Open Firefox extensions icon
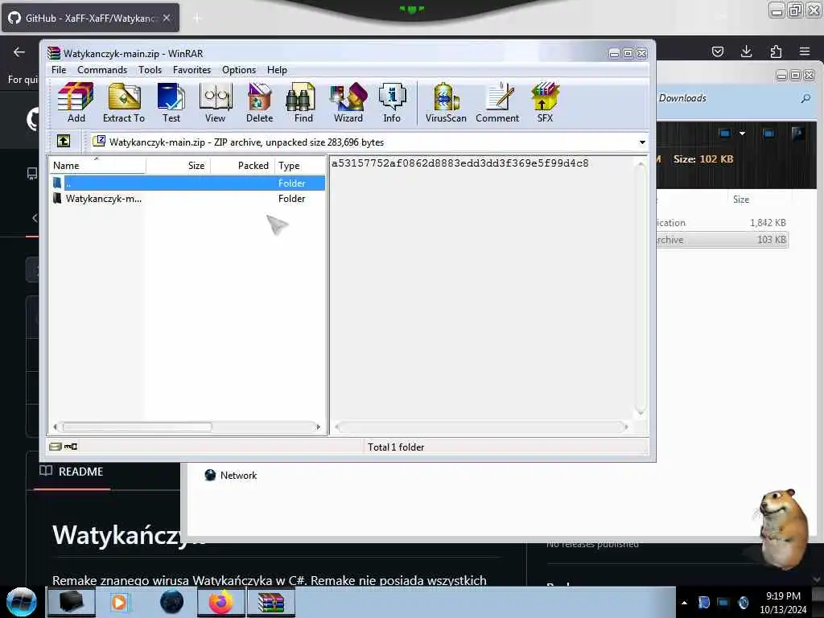Image resolution: width=824 pixels, height=618 pixels. [x=776, y=51]
